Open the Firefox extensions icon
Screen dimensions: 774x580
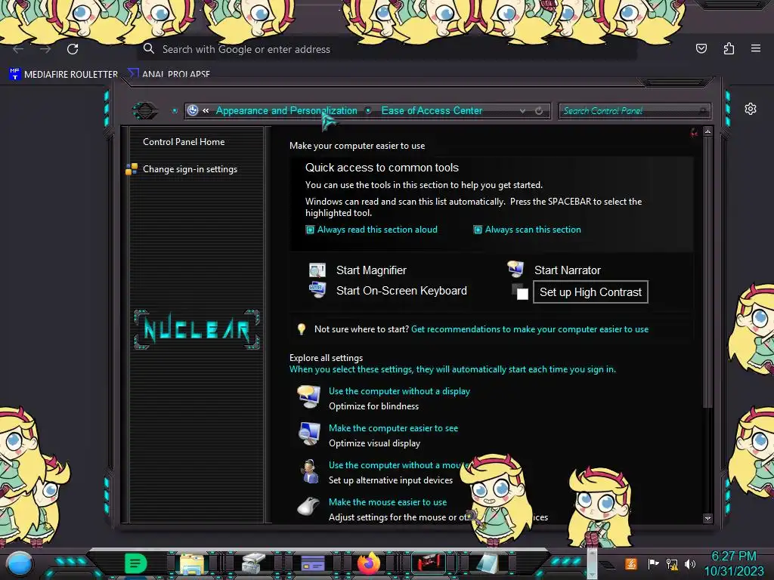(x=729, y=48)
